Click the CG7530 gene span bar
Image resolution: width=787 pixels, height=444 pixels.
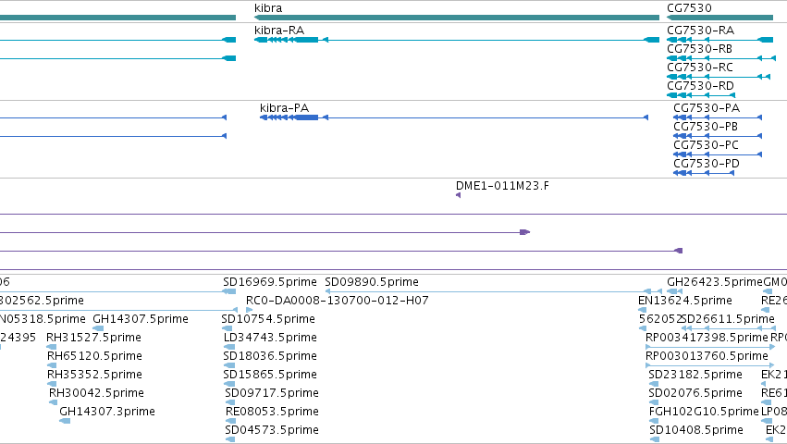point(719,18)
